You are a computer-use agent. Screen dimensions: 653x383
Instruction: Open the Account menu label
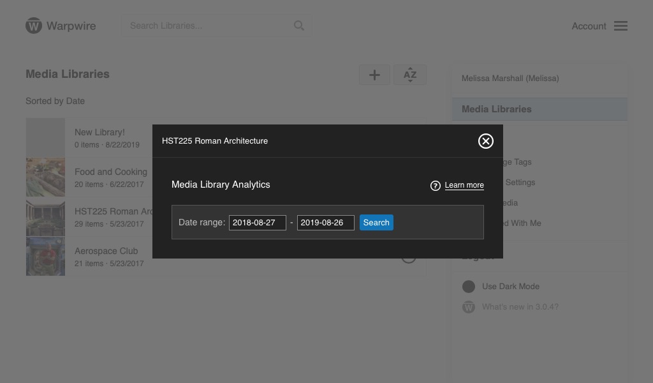589,26
